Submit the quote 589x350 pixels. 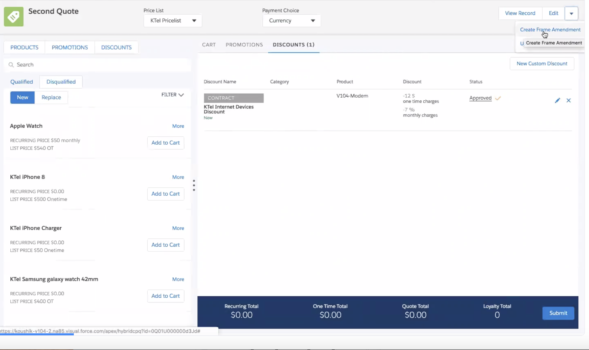coord(558,313)
